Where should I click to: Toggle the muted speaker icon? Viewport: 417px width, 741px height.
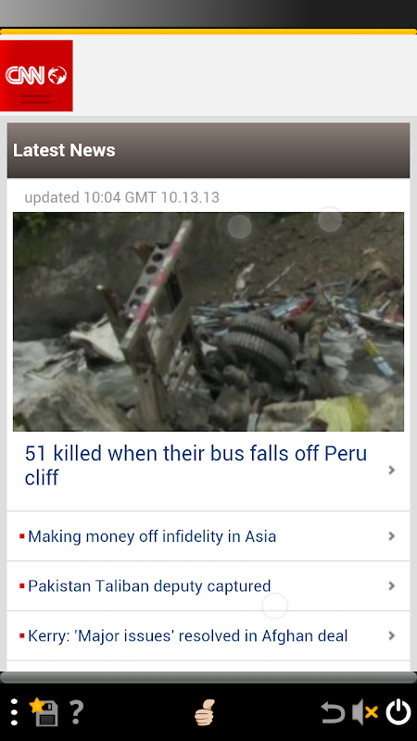[365, 712]
